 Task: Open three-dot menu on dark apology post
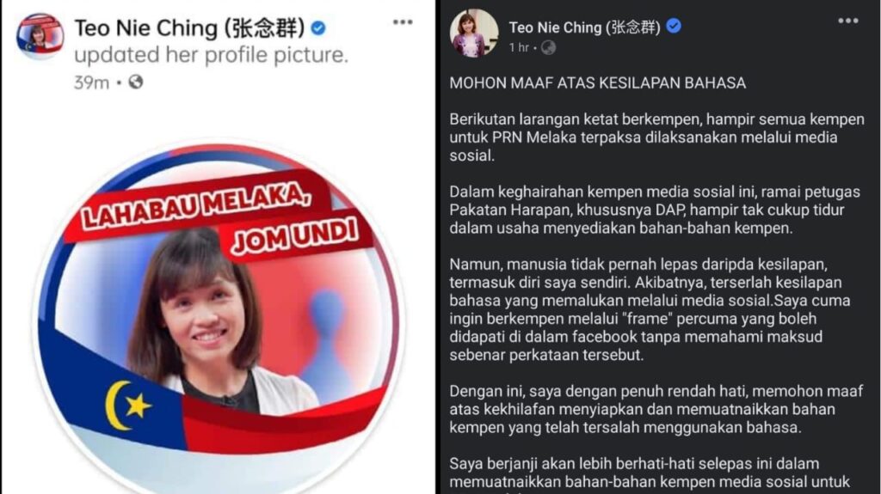tap(847, 21)
